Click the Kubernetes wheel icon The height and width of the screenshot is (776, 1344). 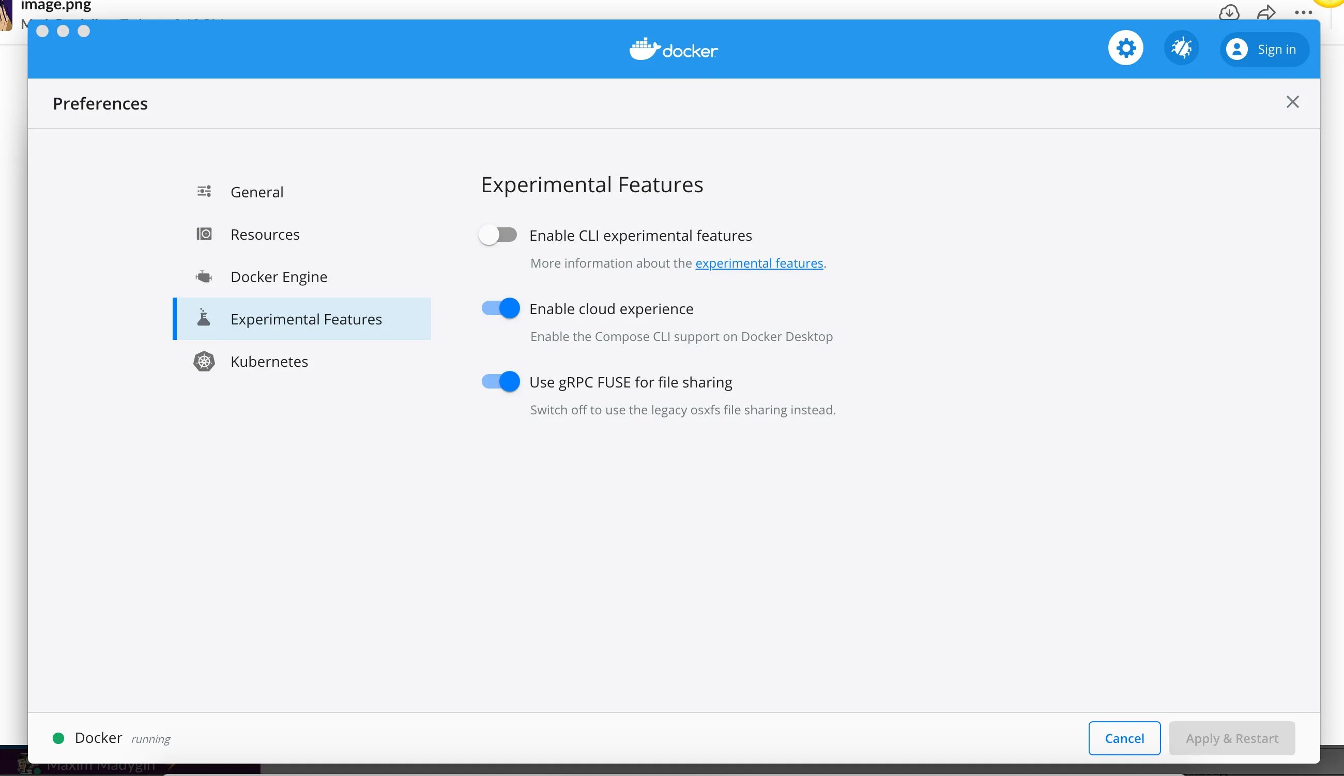tap(204, 361)
